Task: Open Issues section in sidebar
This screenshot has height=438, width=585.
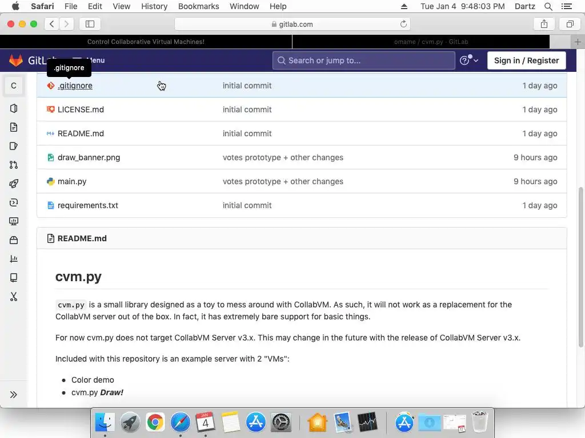Action: pyautogui.click(x=14, y=146)
